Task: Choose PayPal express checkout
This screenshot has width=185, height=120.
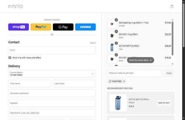Action: [x=41, y=27]
